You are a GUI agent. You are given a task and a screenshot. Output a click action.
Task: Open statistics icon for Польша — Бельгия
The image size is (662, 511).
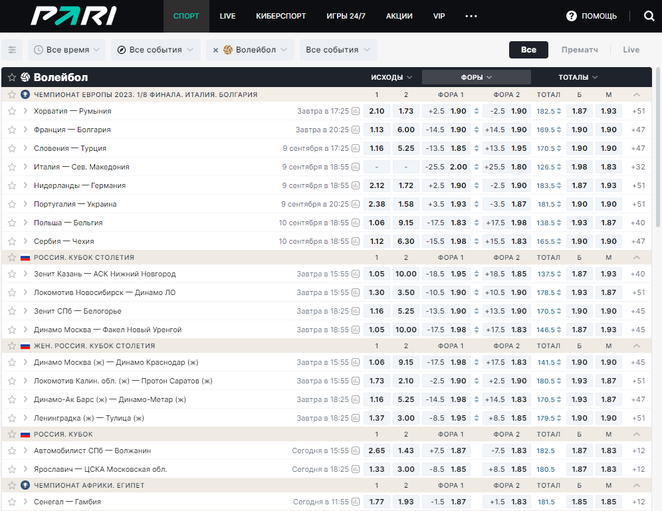(356, 223)
